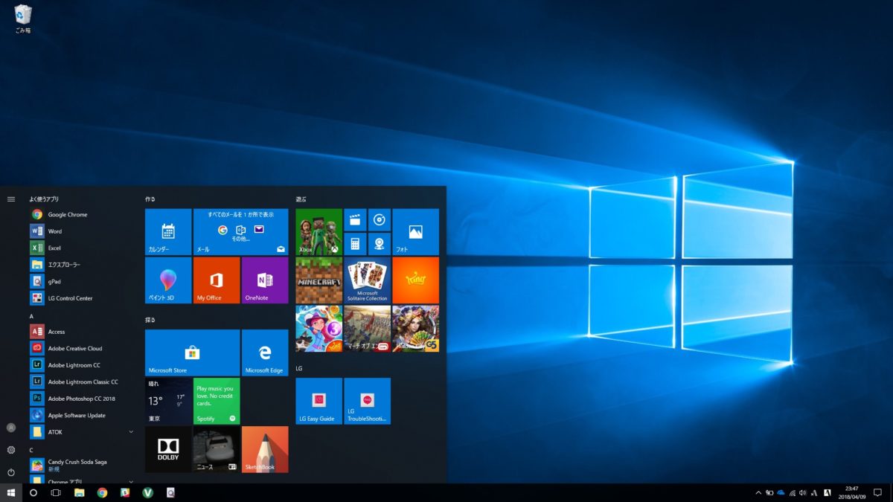The image size is (893, 502).
Task: Open the Dolby tile
Action: pyautogui.click(x=168, y=449)
